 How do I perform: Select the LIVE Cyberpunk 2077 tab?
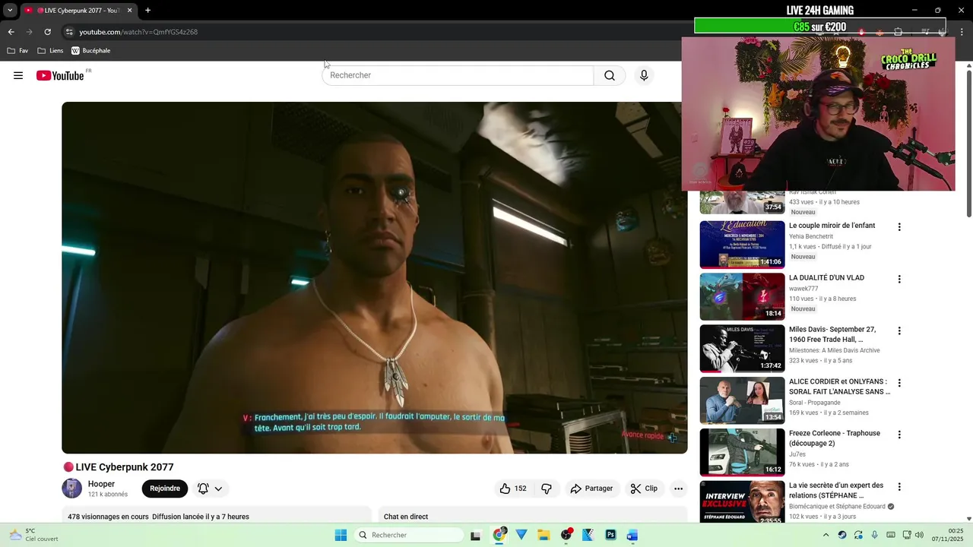[x=79, y=11]
